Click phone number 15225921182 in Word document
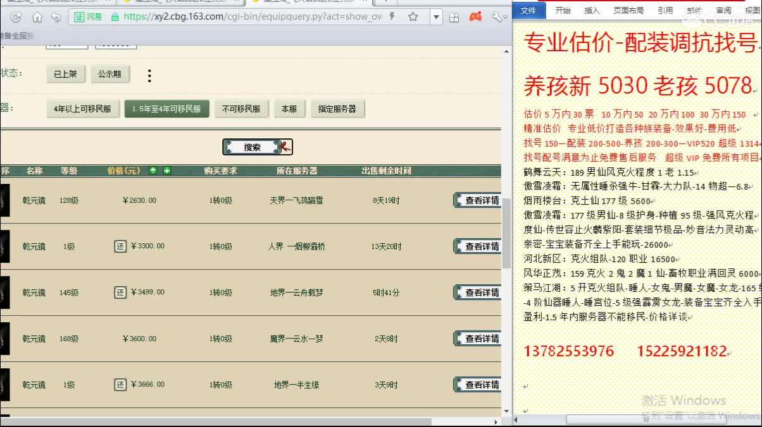 point(682,351)
